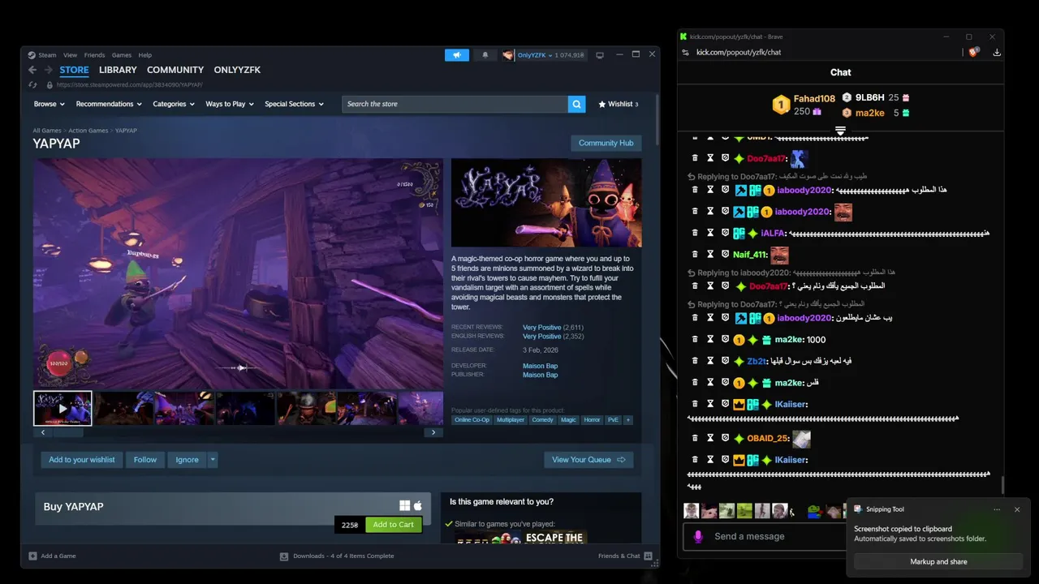1039x584 pixels.
Task: Expand the arrow next to Ignore button
Action: pos(213,460)
